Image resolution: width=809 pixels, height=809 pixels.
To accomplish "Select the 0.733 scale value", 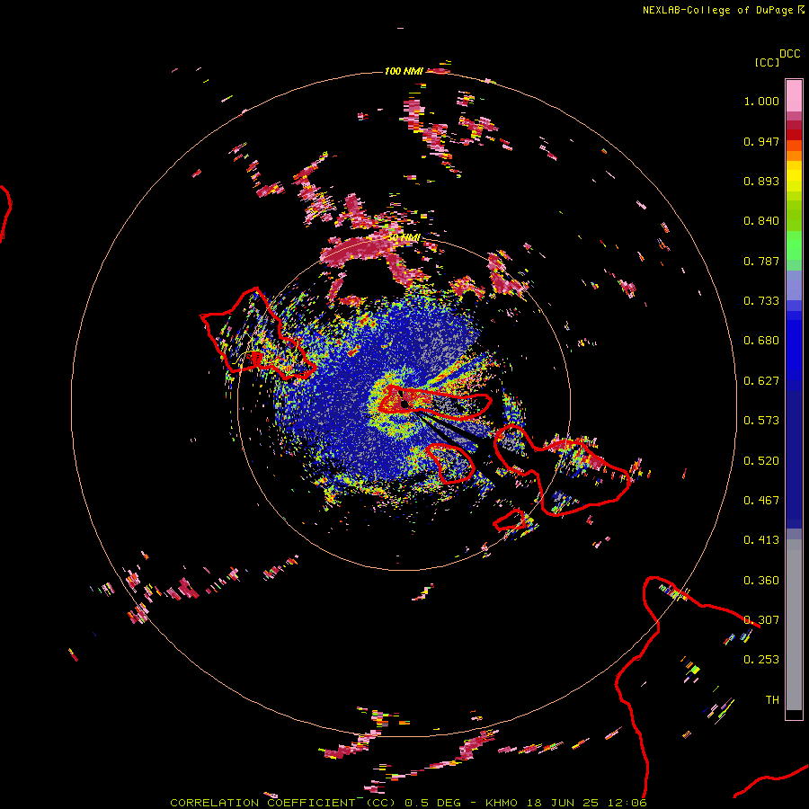I will pyautogui.click(x=761, y=301).
